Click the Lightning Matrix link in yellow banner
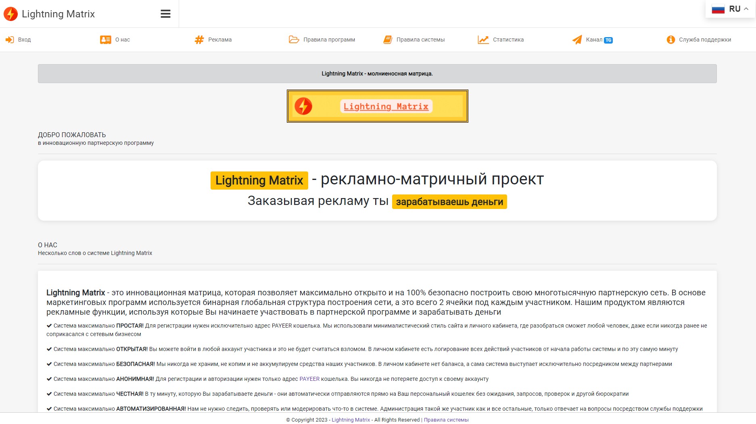This screenshot has height=424, width=756. coord(386,106)
